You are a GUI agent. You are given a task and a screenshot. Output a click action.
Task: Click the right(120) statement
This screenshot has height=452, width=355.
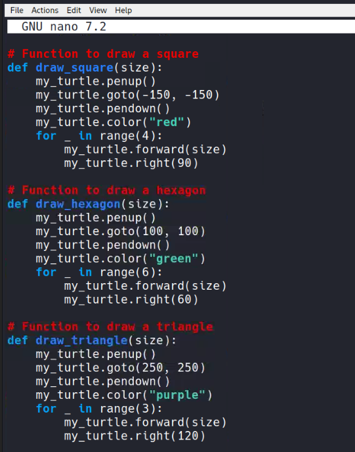pos(135,436)
